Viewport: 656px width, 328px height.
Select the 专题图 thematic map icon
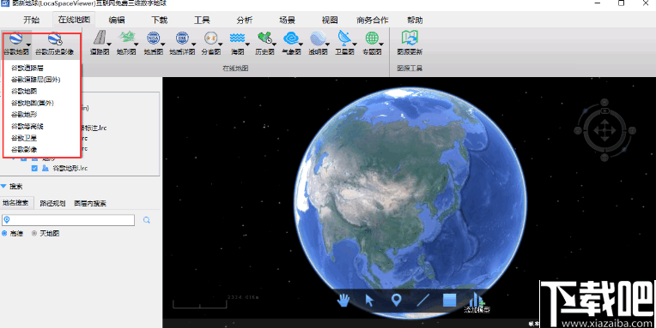pyautogui.click(x=372, y=38)
